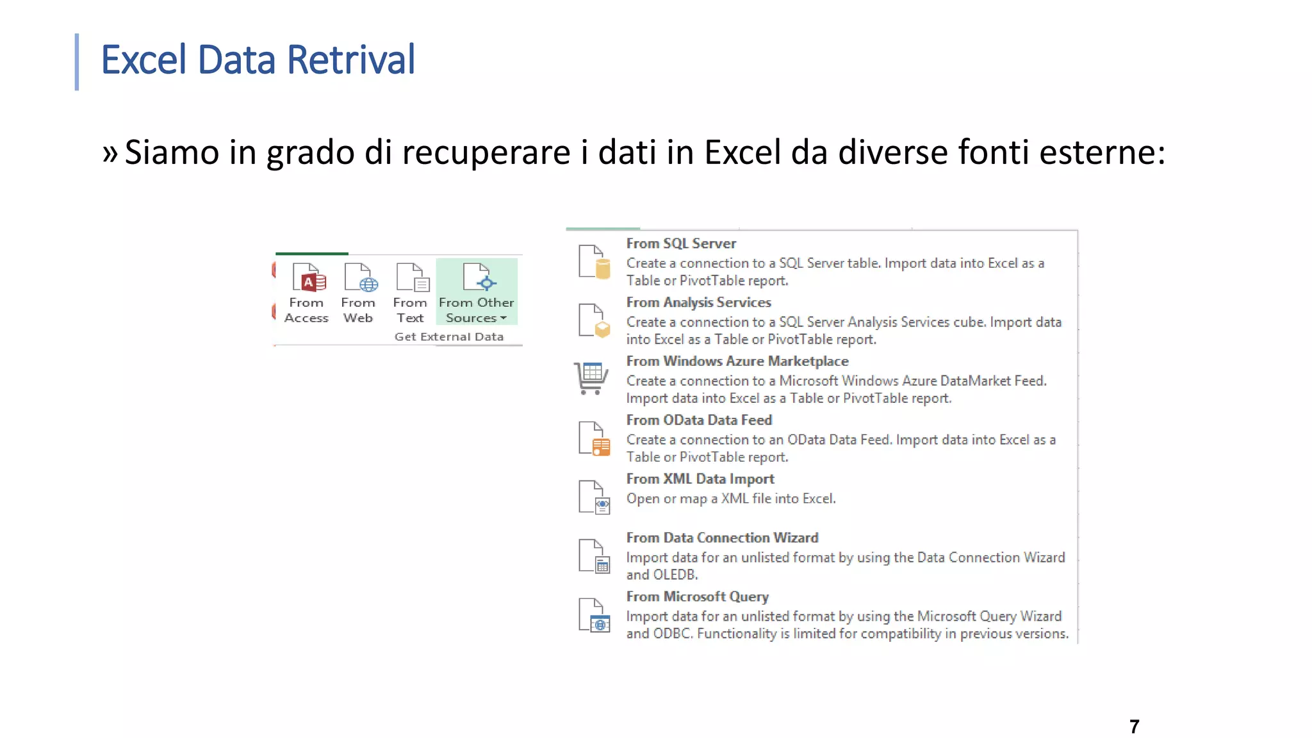Click the Get External Data group label
Image resolution: width=1312 pixels, height=738 pixels.
click(449, 336)
